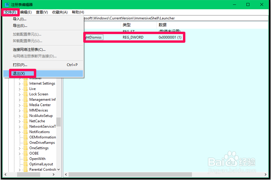Click 退出(X) to exit Registry Editor
271x180 pixels.
tap(43, 74)
